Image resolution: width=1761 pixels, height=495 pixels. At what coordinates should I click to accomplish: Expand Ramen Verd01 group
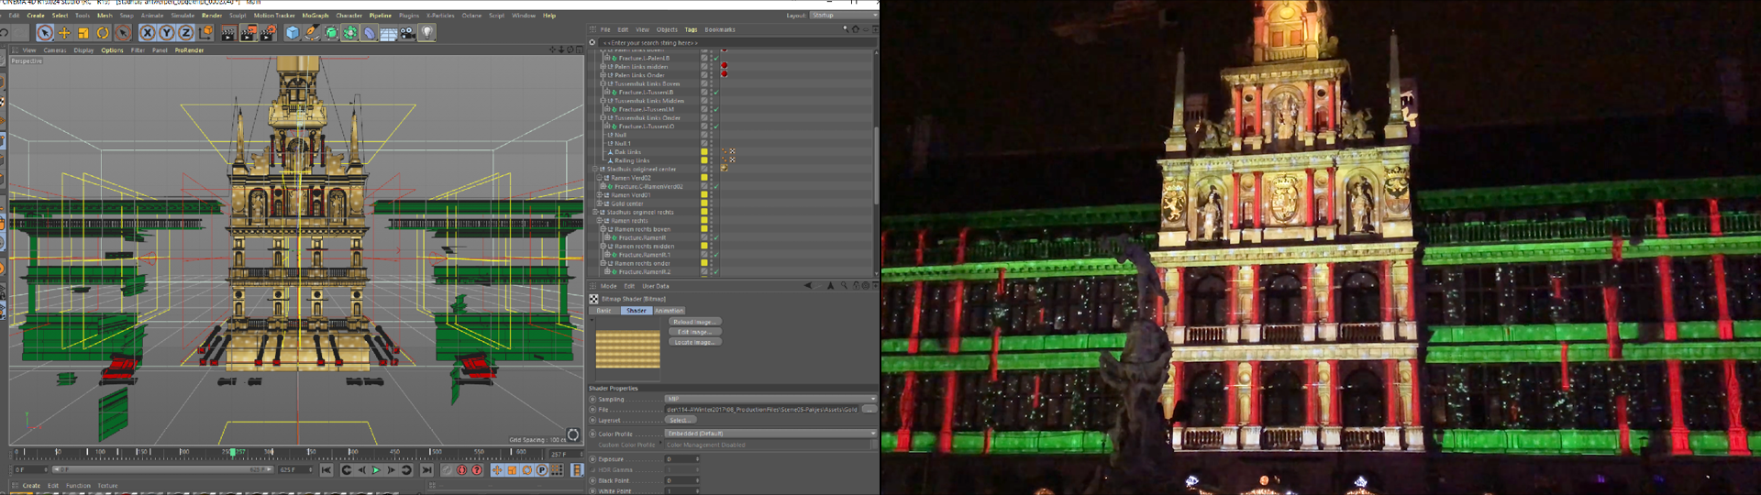pos(600,195)
